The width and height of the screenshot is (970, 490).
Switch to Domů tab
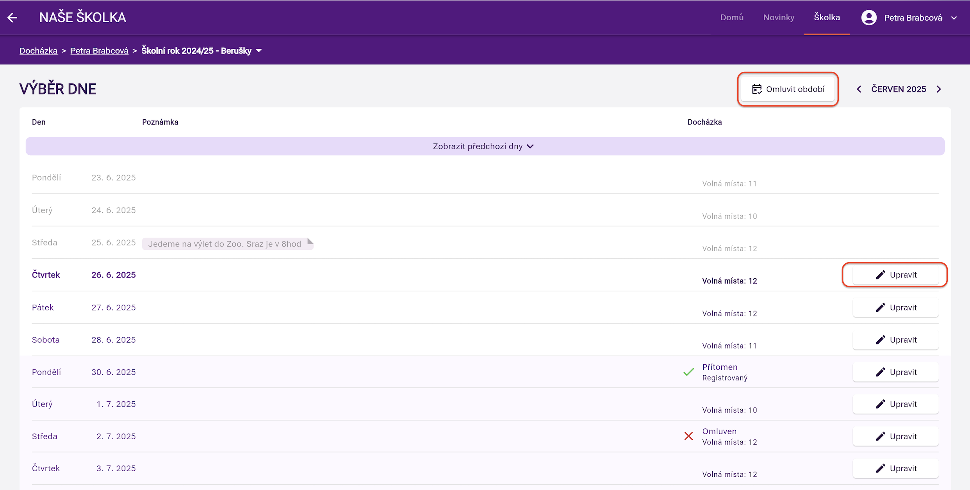click(x=732, y=18)
